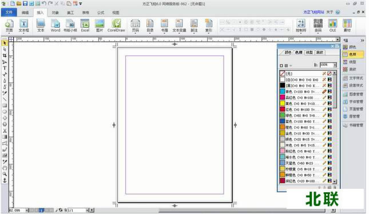Toggle the fill mode icon in swatch panel
The image size is (369, 214).
click(x=281, y=65)
